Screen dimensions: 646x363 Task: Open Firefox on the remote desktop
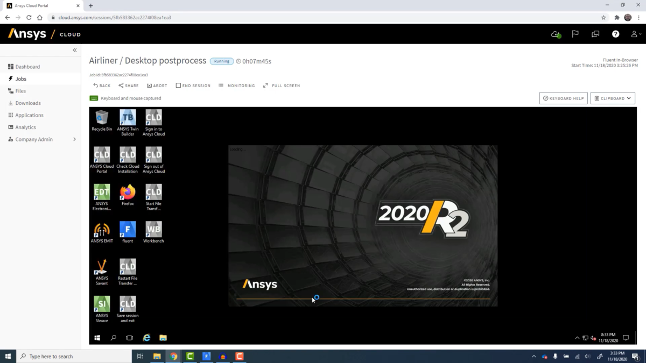point(128,195)
